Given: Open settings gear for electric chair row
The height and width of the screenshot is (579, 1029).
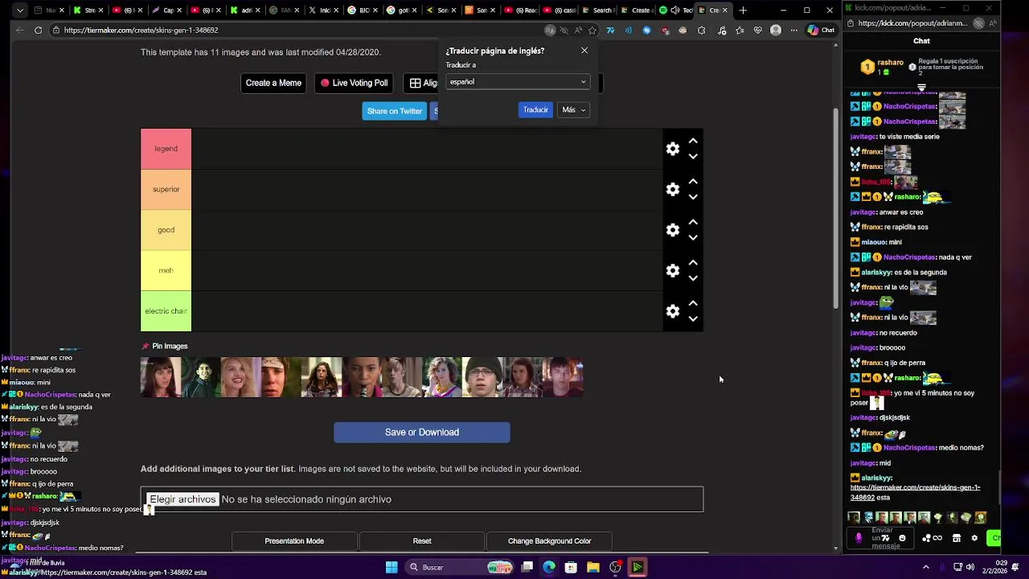Looking at the screenshot, I should tap(673, 311).
